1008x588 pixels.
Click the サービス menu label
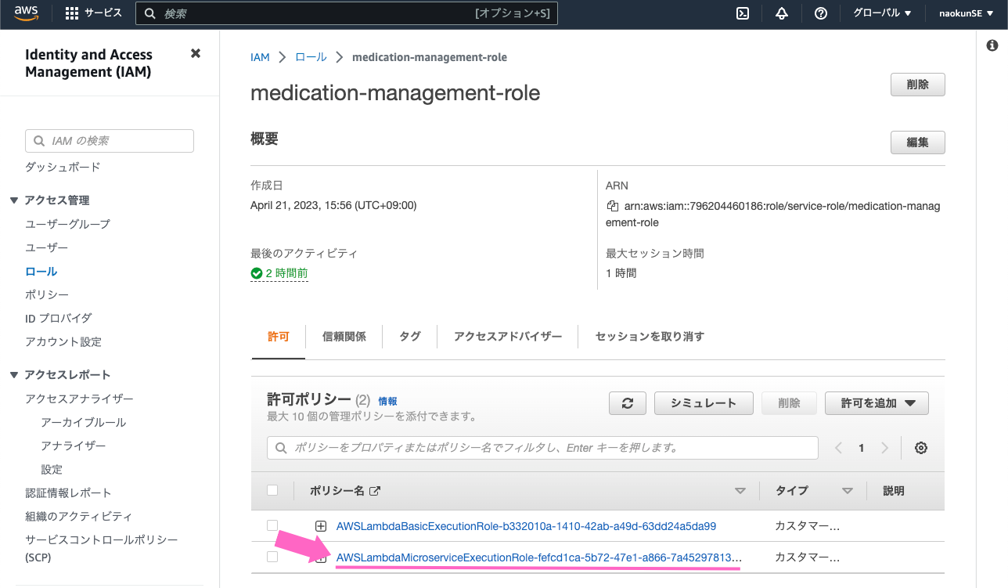coord(103,13)
